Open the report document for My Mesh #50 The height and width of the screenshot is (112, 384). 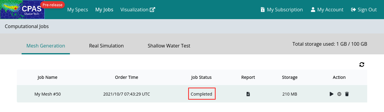(x=248, y=94)
